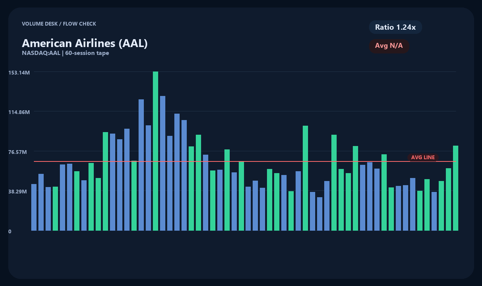Image resolution: width=482 pixels, height=286 pixels.
Task: Select the tallest green bar reaching 153.14M
Action: (156, 151)
